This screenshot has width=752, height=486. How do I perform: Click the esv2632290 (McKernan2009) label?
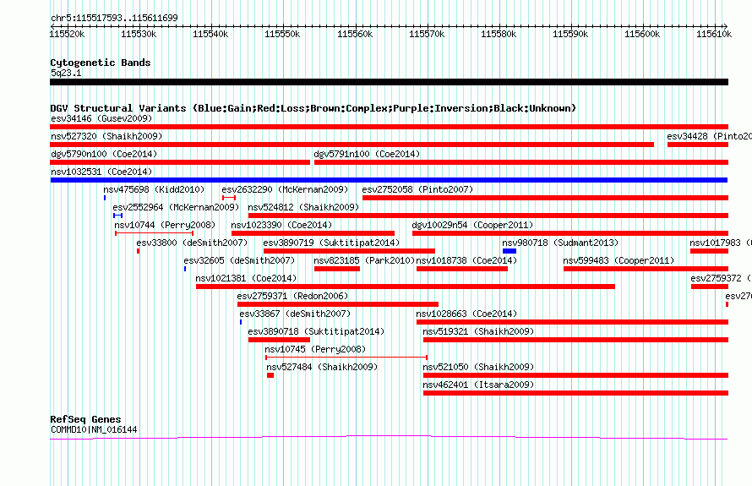pyautogui.click(x=285, y=189)
